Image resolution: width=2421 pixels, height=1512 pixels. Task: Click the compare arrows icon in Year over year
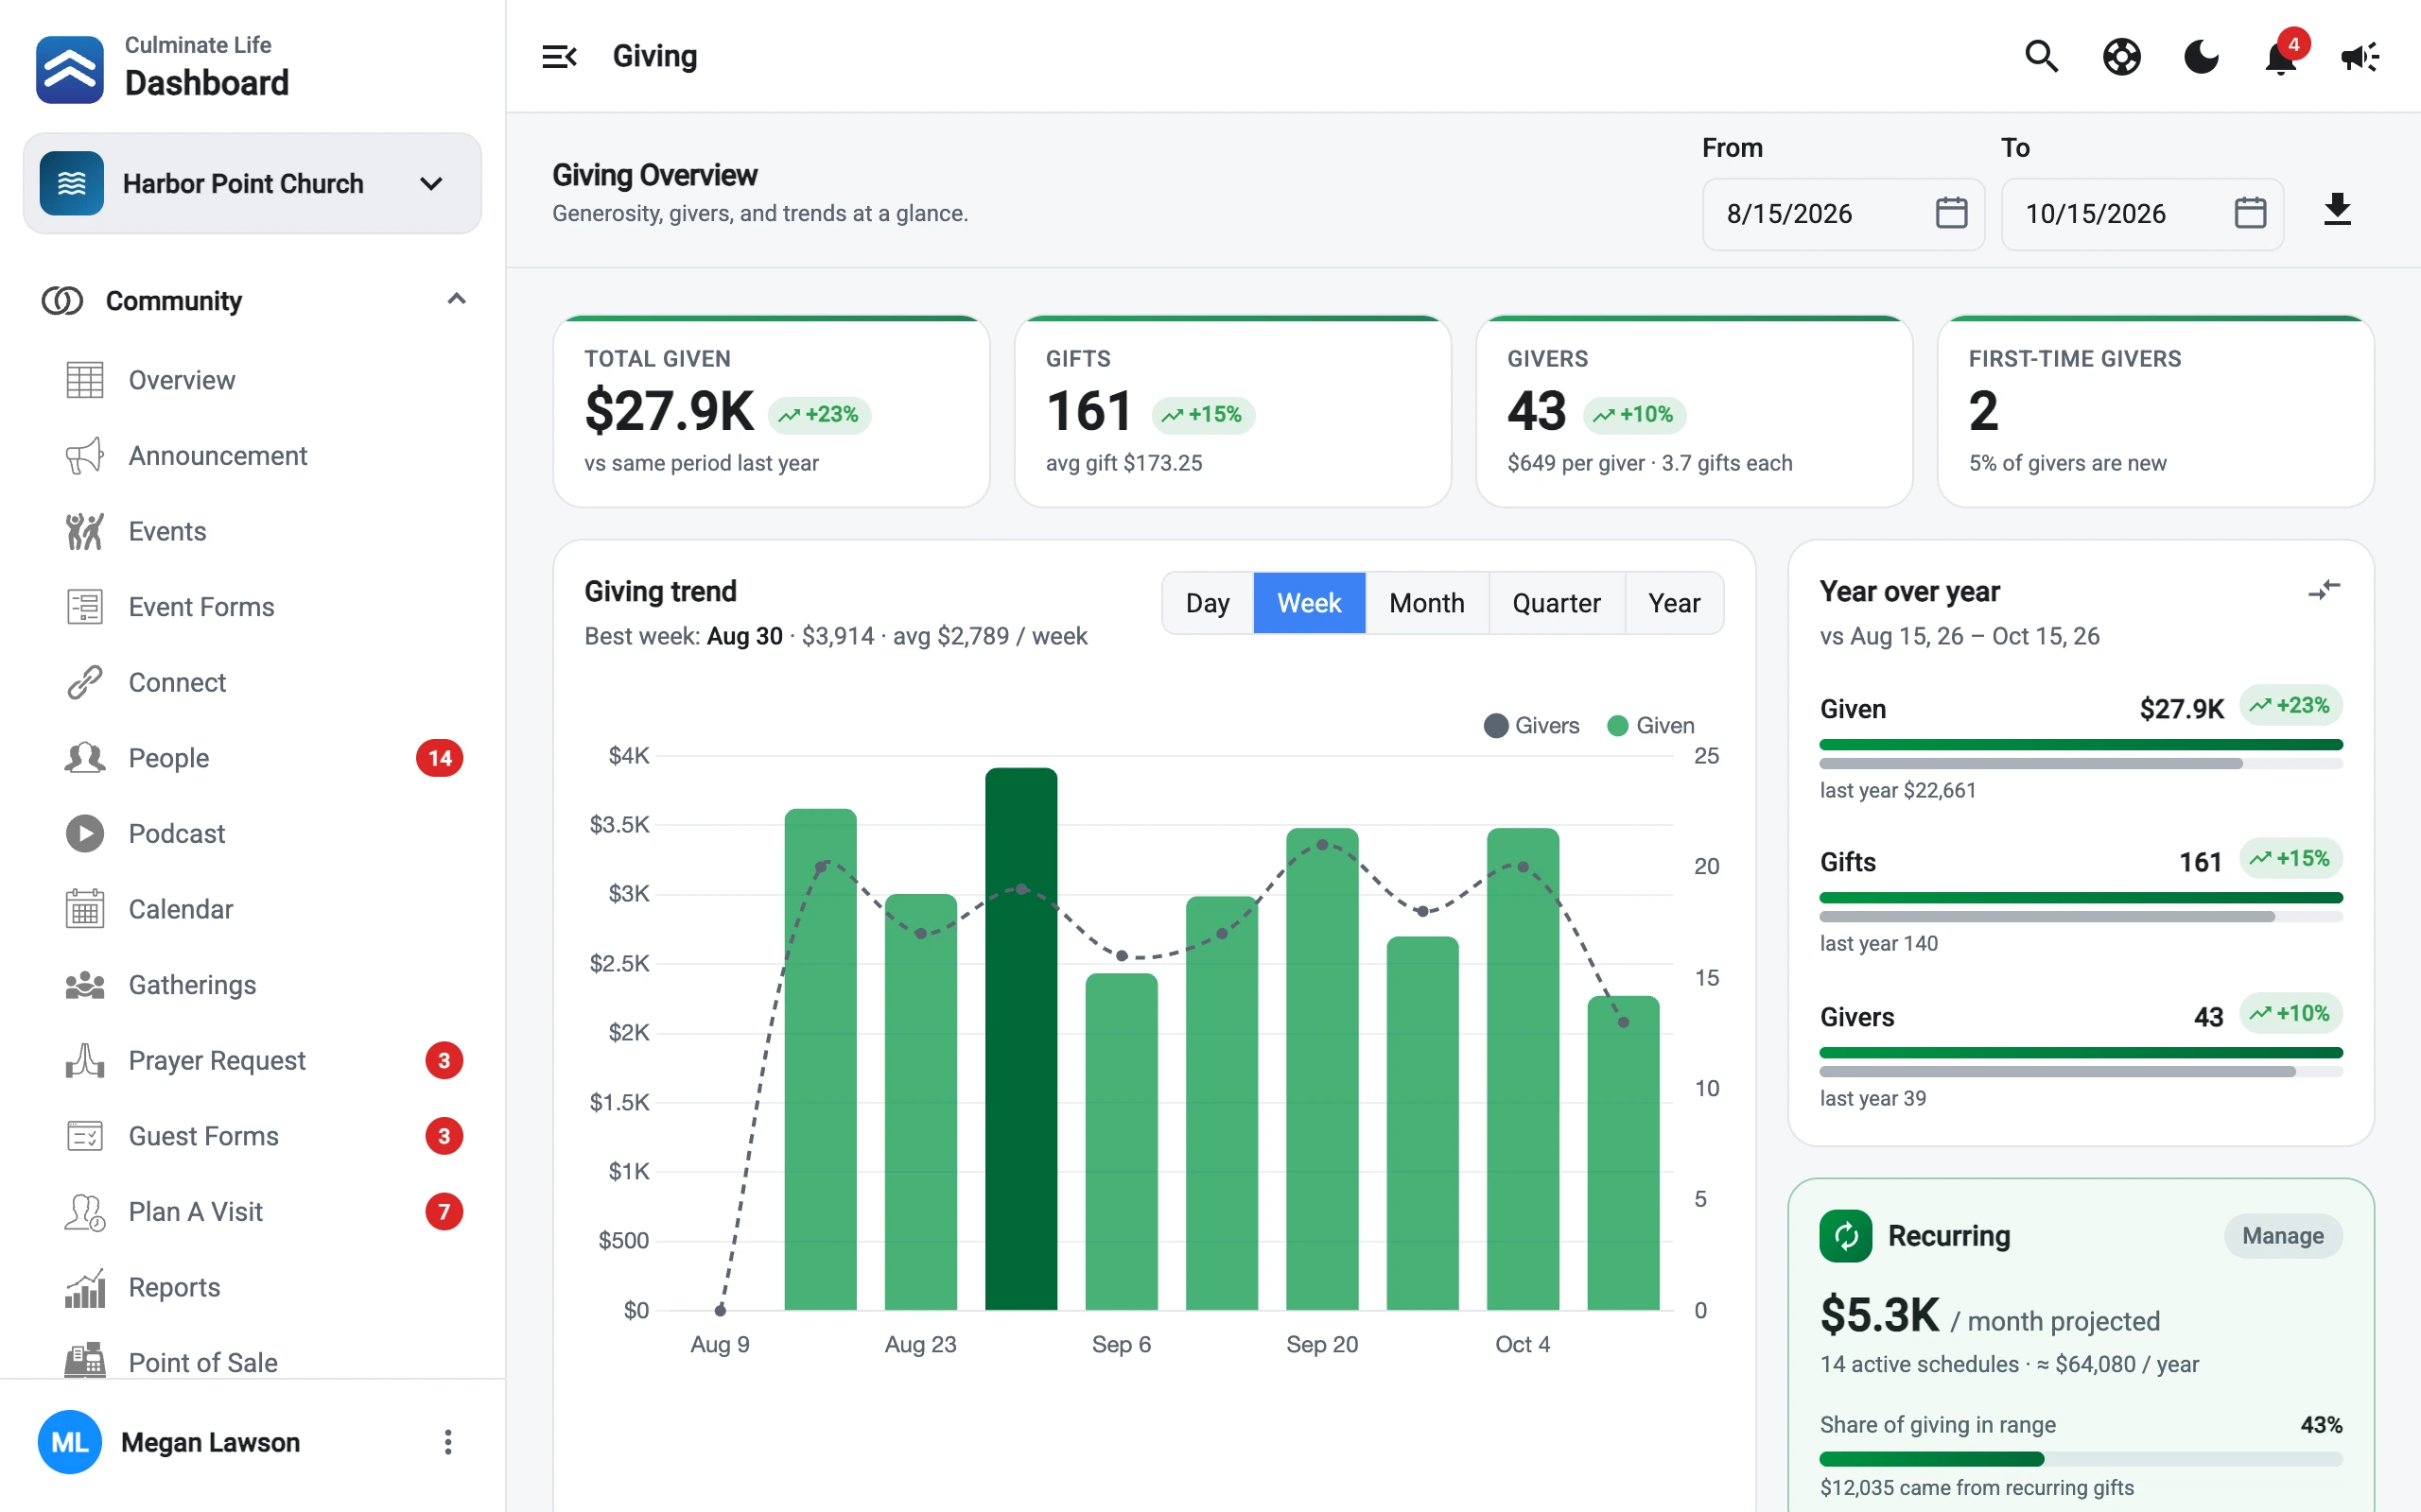pos(2324,590)
